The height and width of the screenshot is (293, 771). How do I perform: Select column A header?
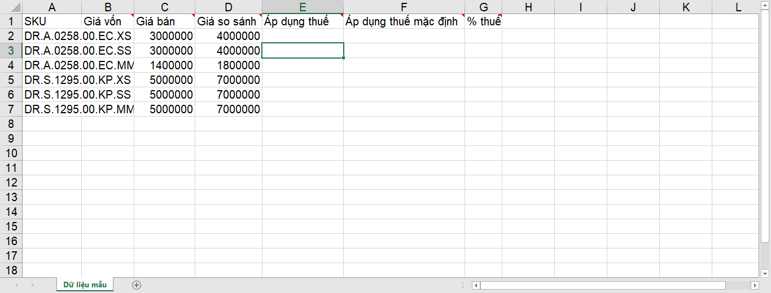point(52,7)
